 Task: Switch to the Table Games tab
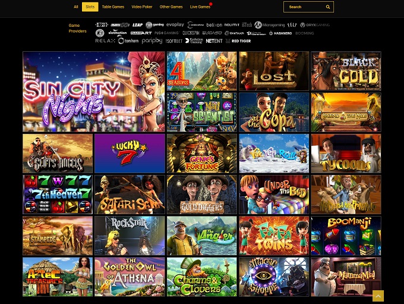coord(113,7)
